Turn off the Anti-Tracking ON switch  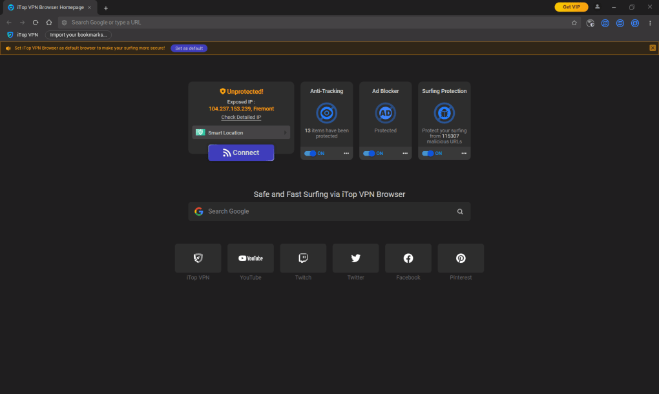[310, 153]
